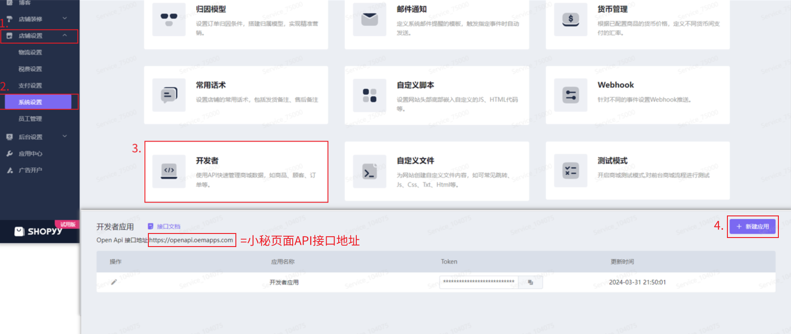Click the 测试模式 checklist icon
This screenshot has width=791, height=334.
571,171
